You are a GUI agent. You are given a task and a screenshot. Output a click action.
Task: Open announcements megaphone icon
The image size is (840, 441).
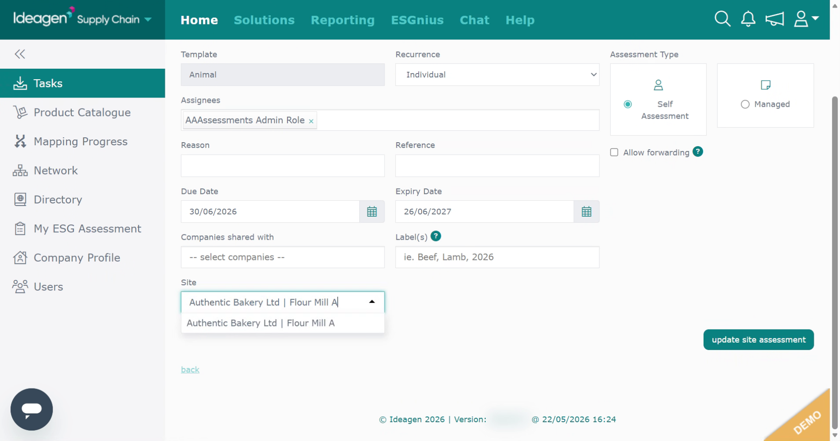coord(774,19)
